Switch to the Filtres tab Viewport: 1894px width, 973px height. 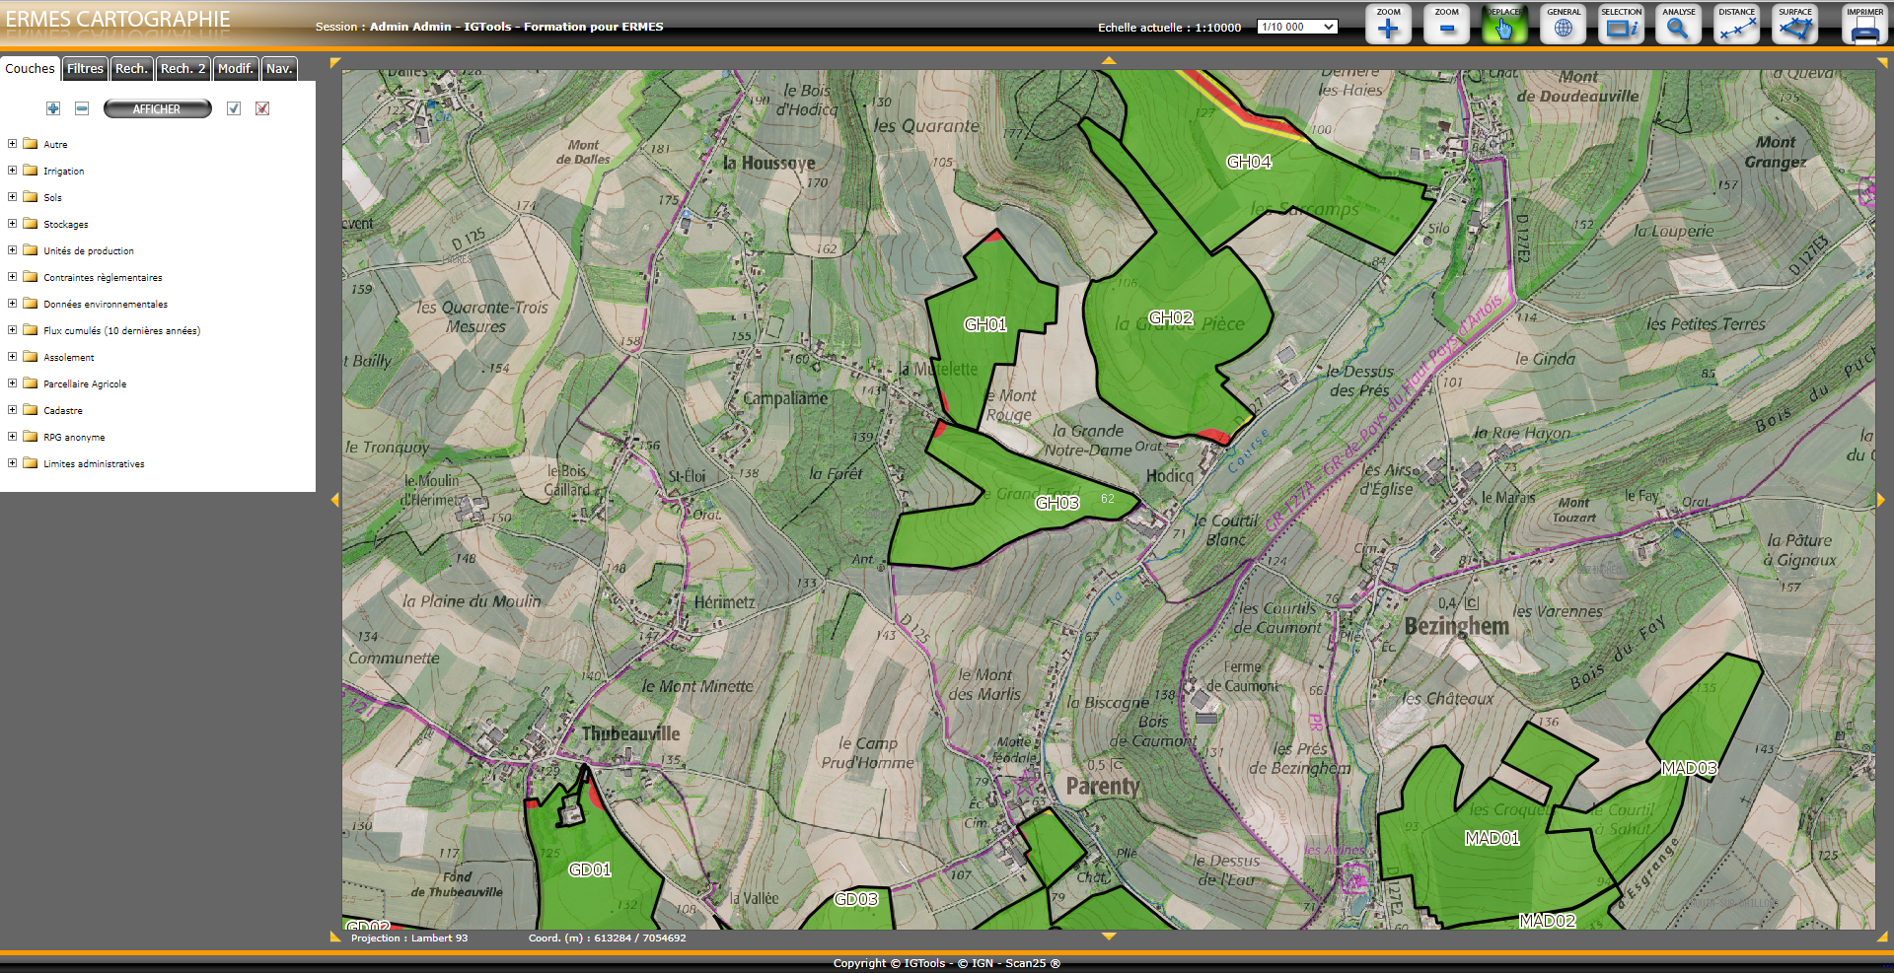(85, 69)
